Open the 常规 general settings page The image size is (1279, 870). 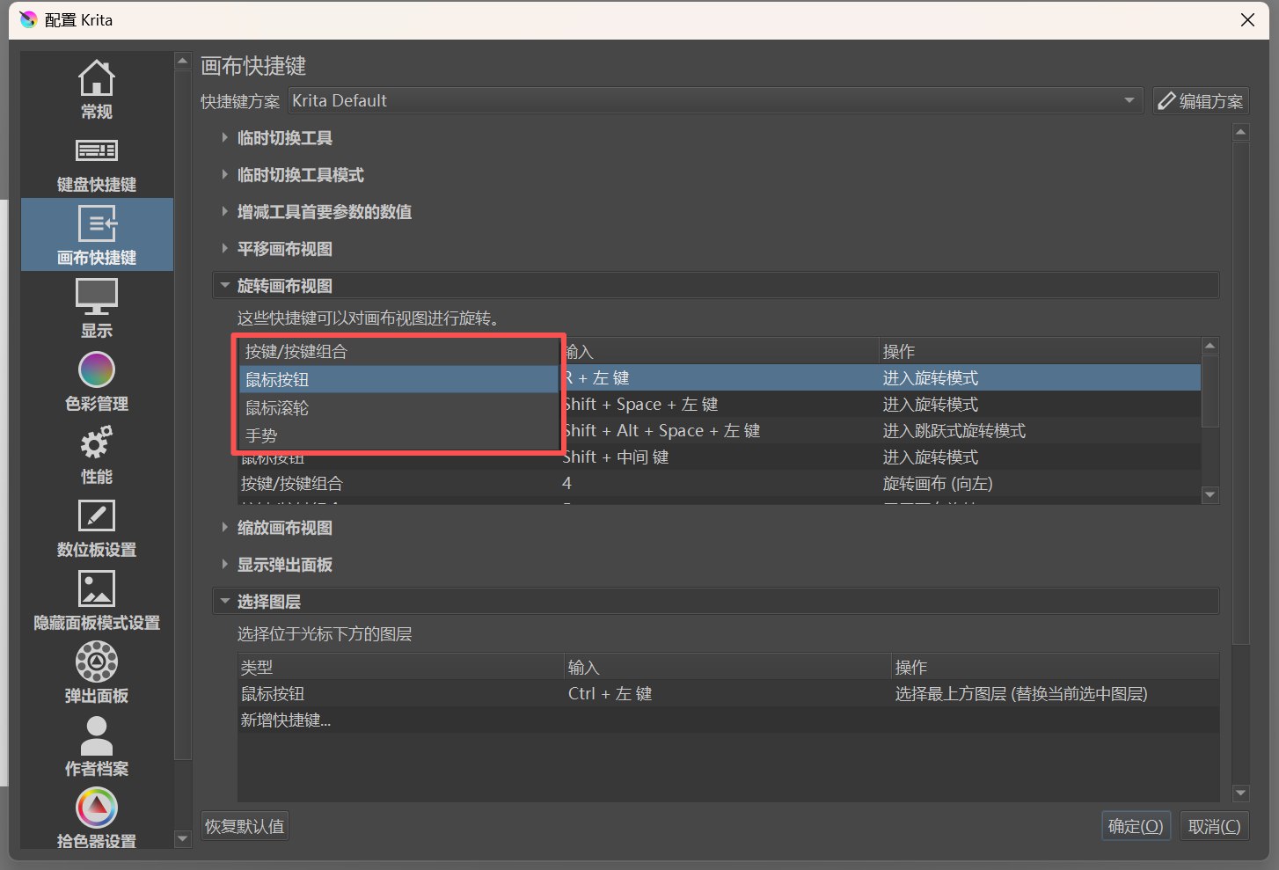(x=97, y=90)
